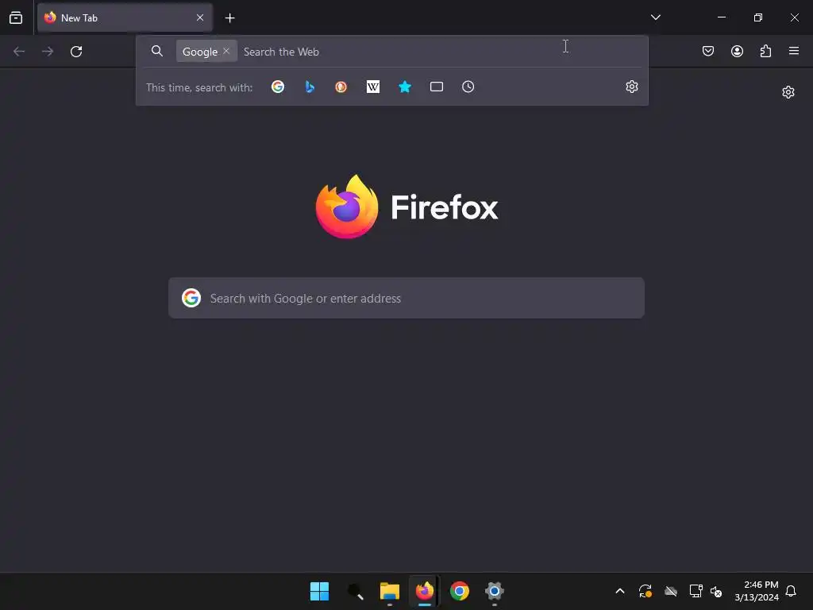Open the Firefox account menu
This screenshot has height=610, width=813.
pyautogui.click(x=737, y=51)
